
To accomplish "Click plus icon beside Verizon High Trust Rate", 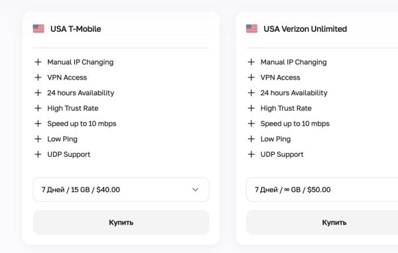I will click(x=251, y=108).
